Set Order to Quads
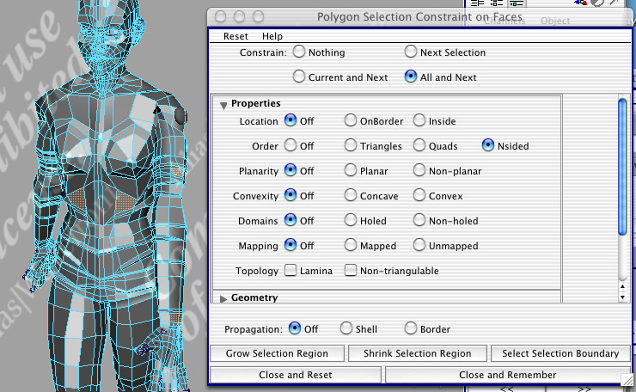The width and height of the screenshot is (636, 392). (420, 146)
